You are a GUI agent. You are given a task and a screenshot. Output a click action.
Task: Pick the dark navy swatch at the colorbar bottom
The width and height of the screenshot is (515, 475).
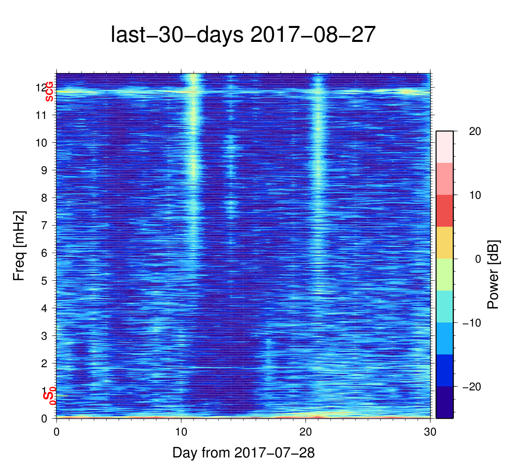444,402
